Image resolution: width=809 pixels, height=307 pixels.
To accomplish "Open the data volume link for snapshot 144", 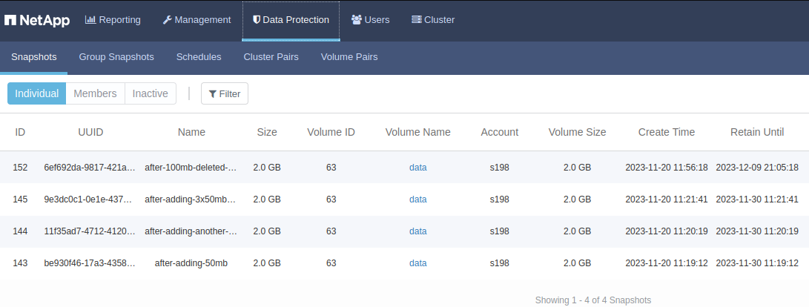I will pos(418,231).
